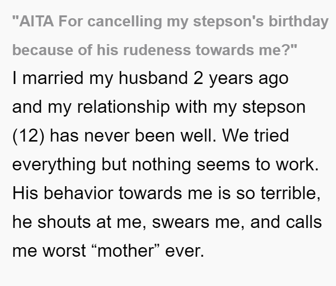Click the words "We tried"
The height and width of the screenshot is (286, 336).
click(255, 136)
